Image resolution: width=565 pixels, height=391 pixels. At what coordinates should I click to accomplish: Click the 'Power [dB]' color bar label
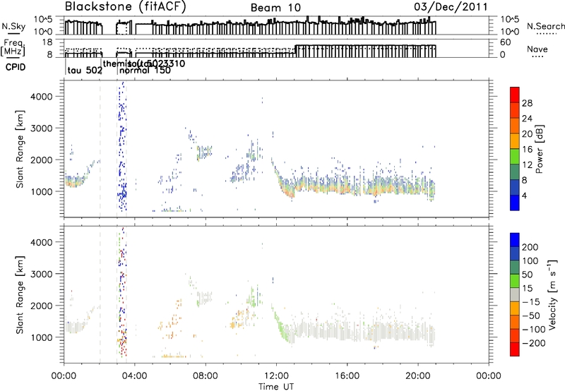click(539, 149)
